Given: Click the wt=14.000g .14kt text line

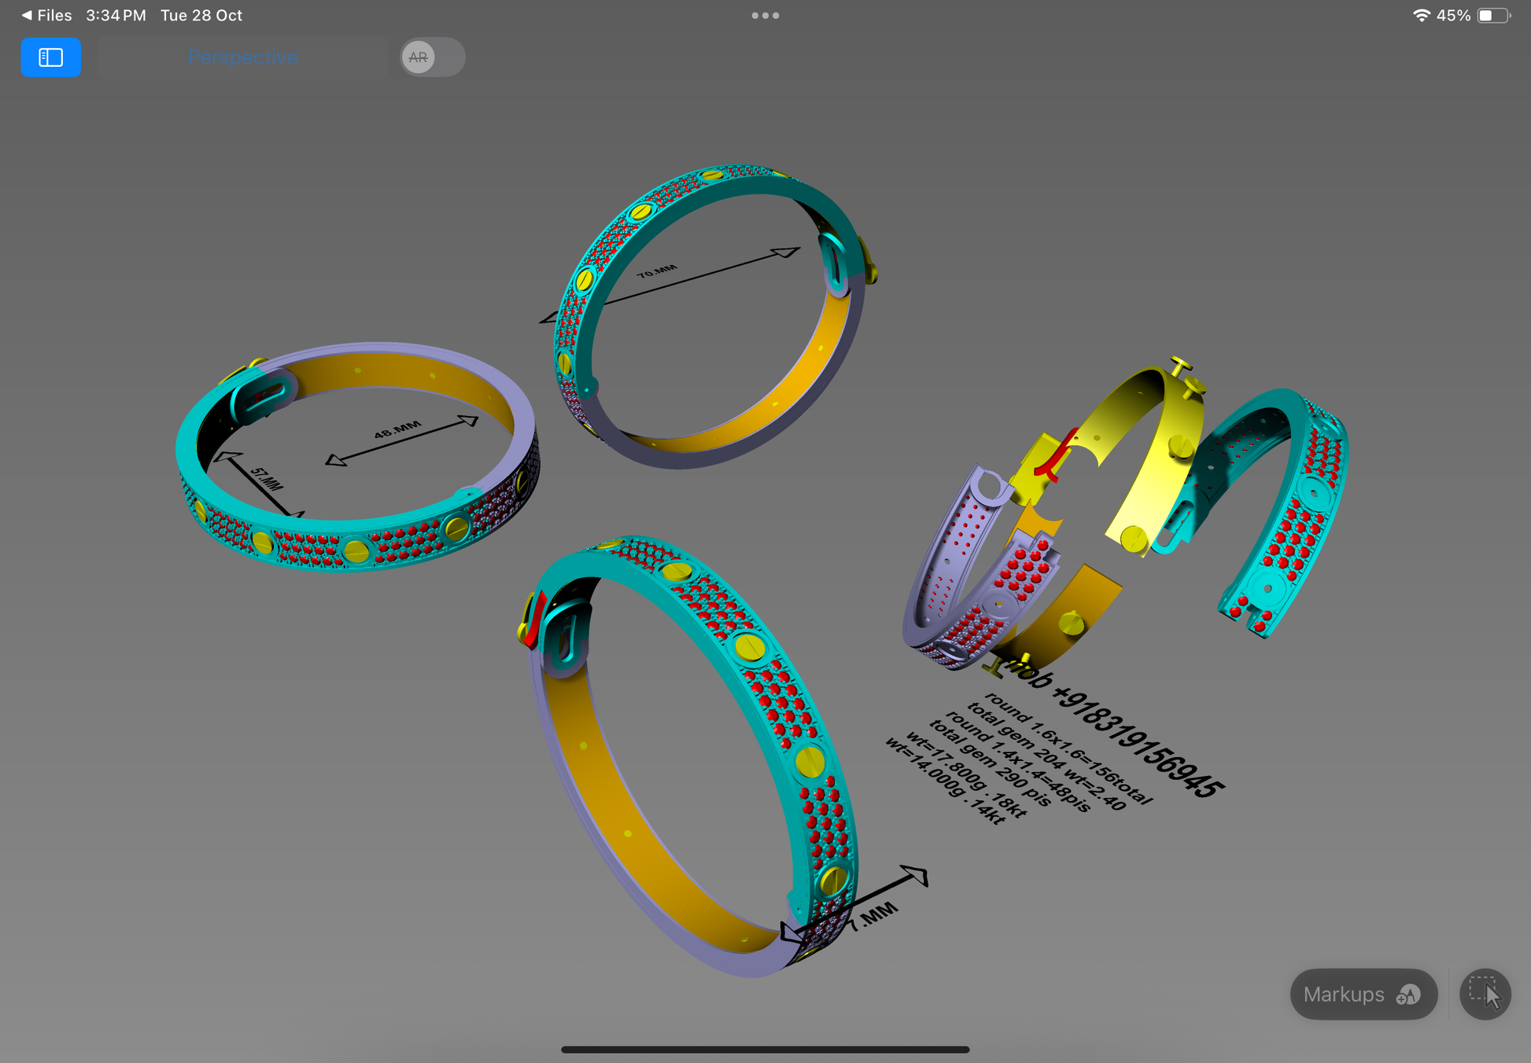Looking at the screenshot, I should point(944,782).
